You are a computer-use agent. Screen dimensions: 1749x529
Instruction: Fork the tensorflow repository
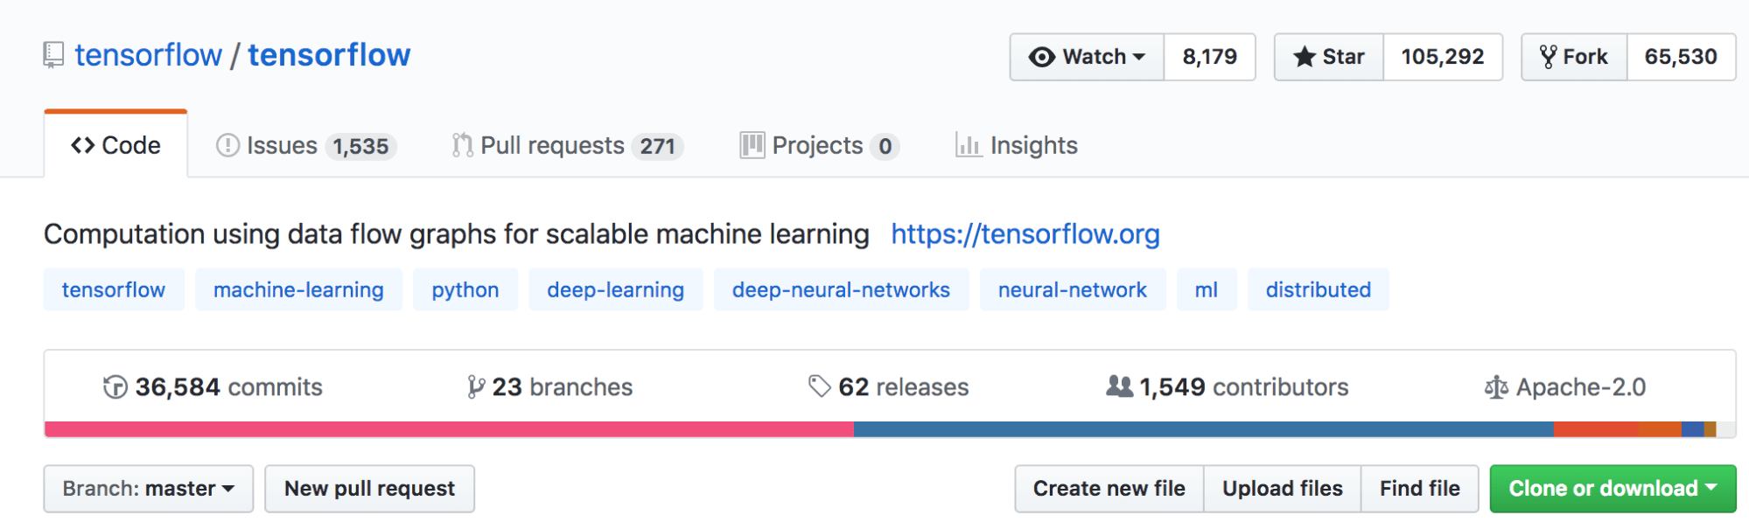pos(1575,57)
